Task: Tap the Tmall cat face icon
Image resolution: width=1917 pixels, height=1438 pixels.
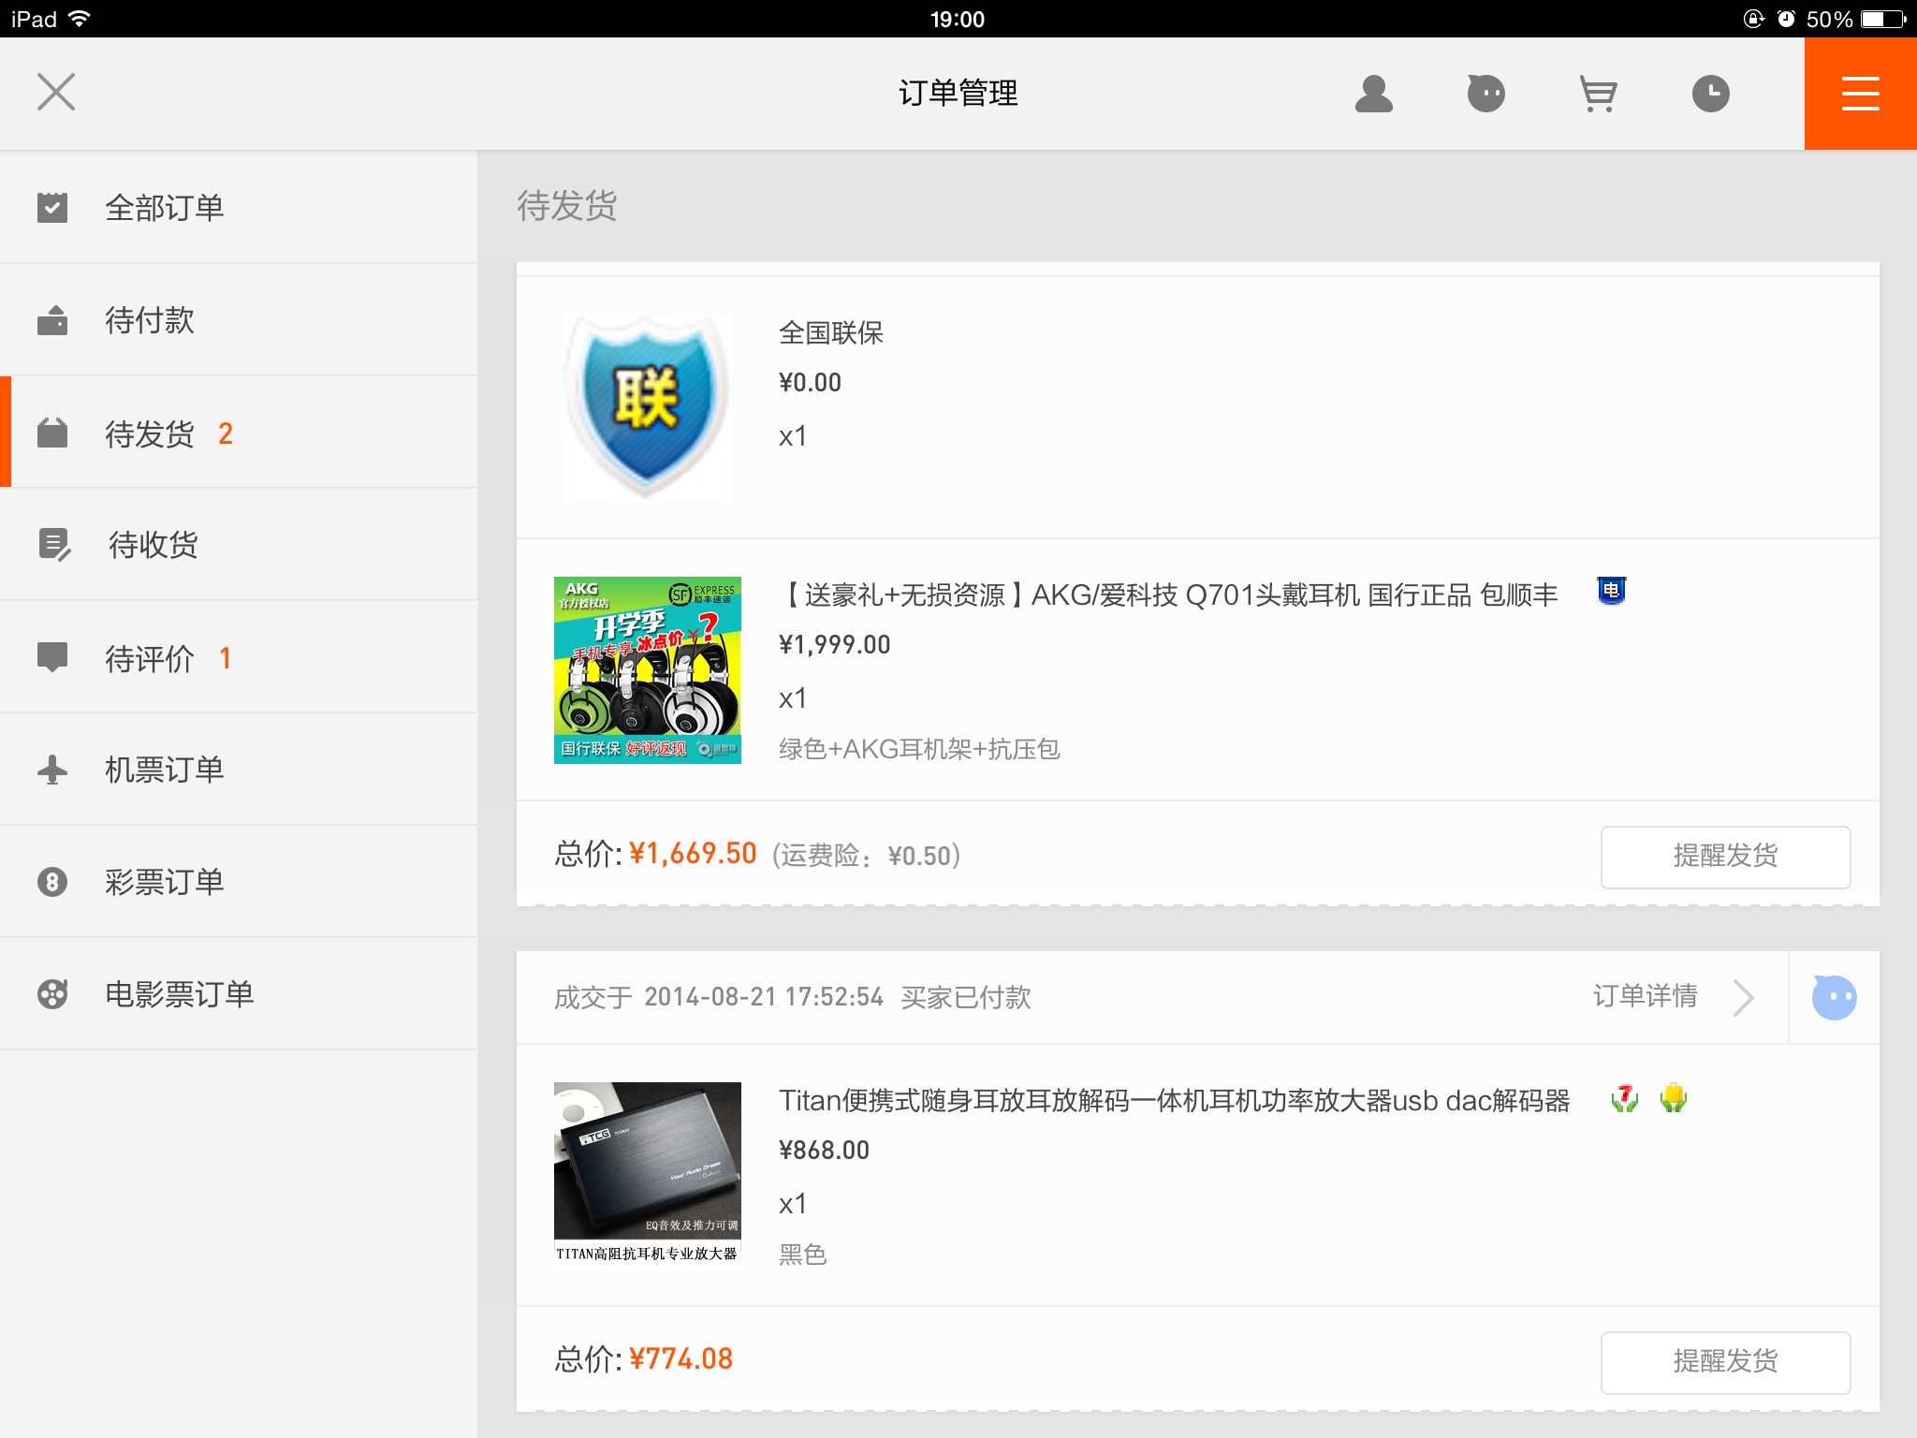Action: (1485, 94)
